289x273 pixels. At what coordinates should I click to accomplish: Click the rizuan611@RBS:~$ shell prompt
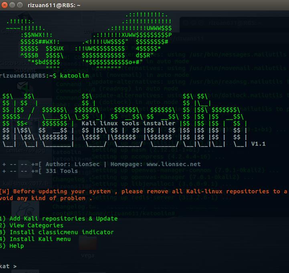[x=28, y=76]
